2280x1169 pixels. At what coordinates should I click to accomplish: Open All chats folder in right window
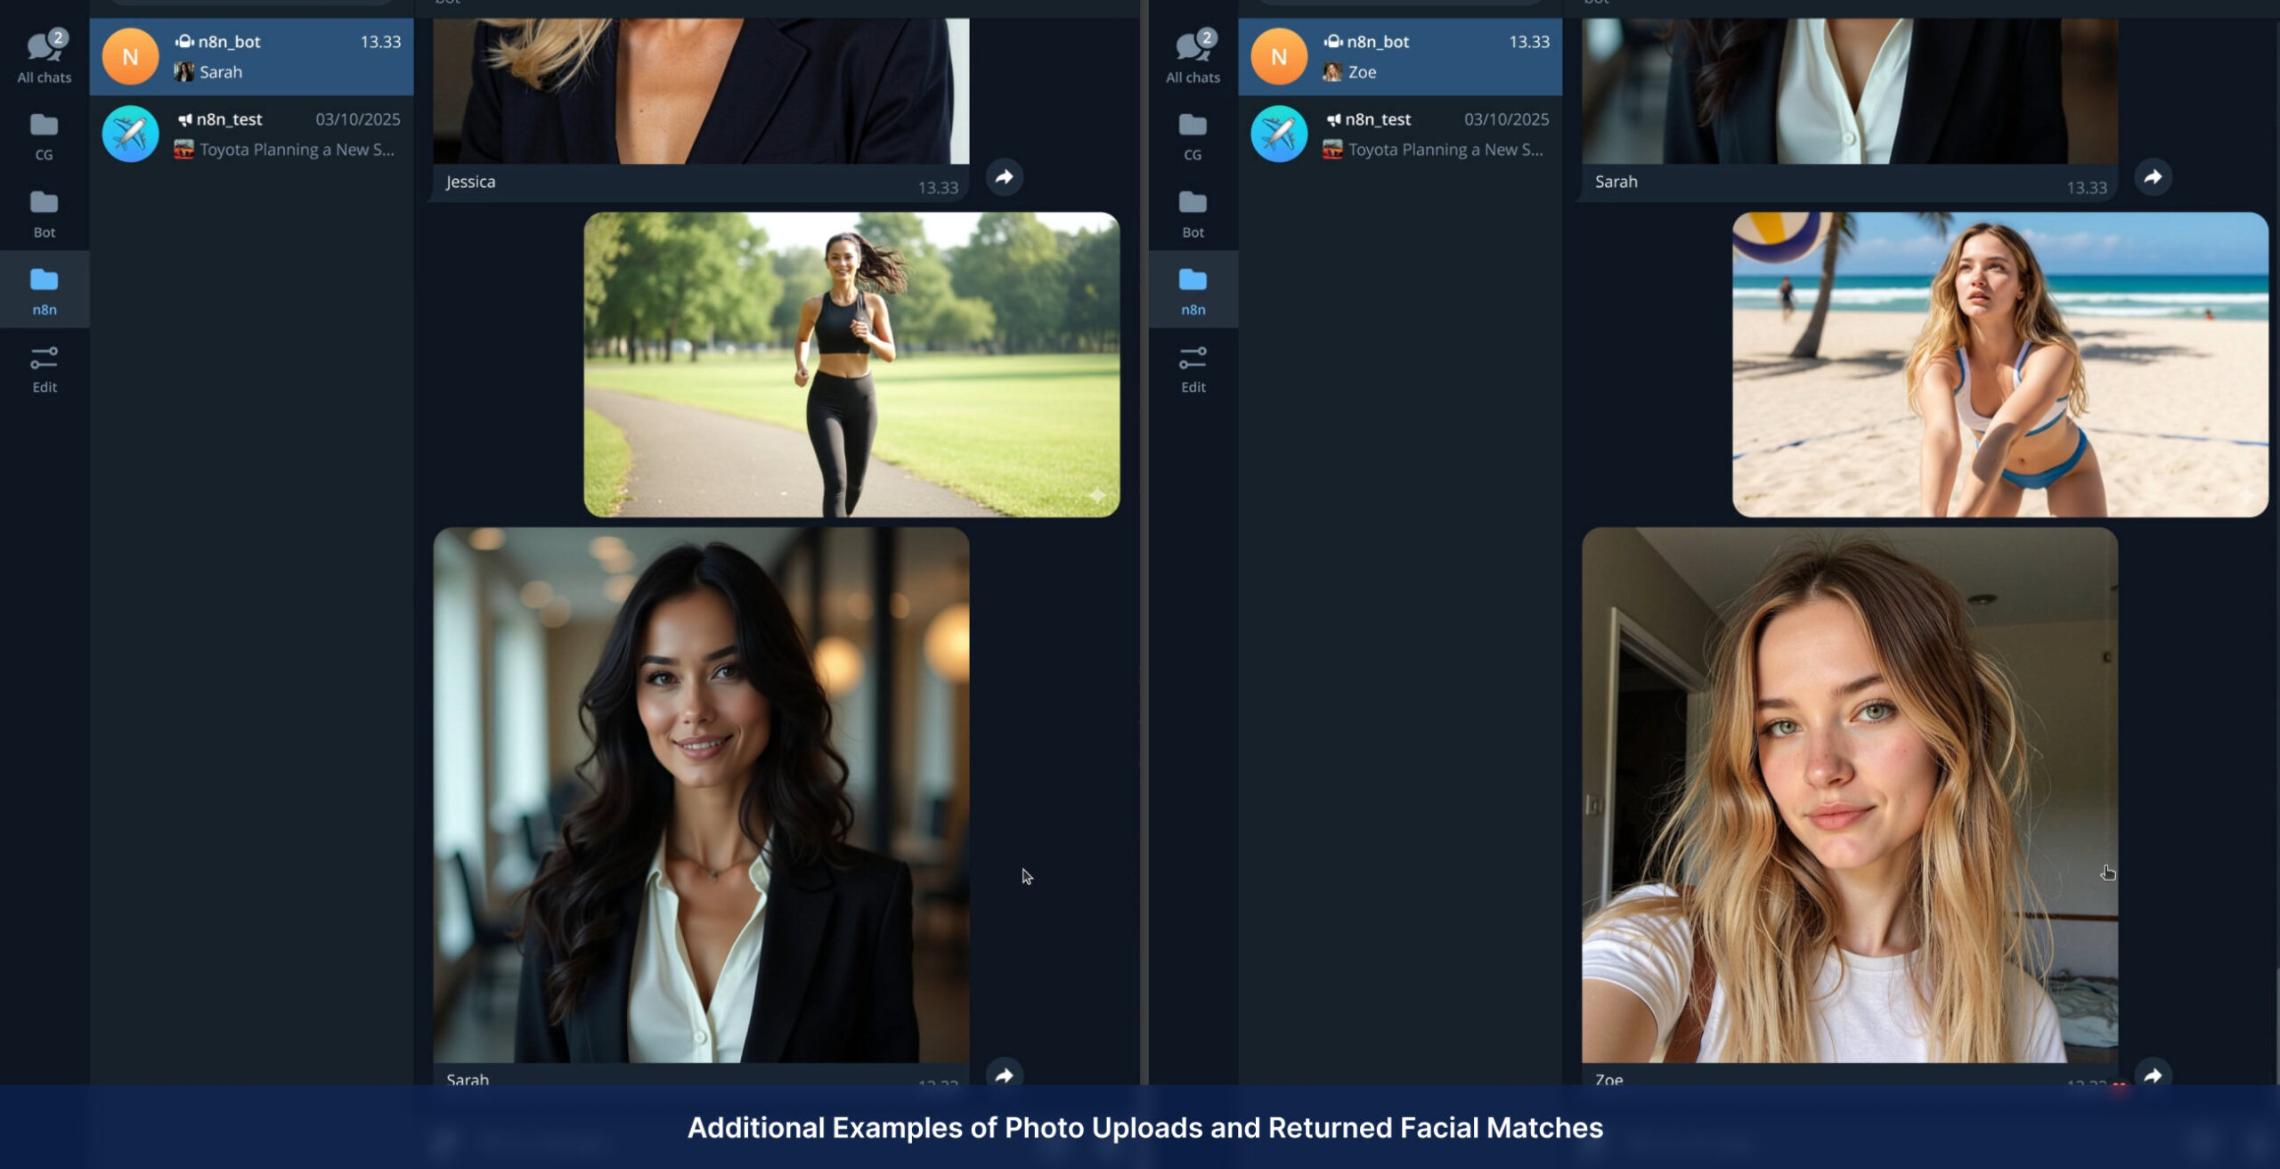[x=1193, y=55]
